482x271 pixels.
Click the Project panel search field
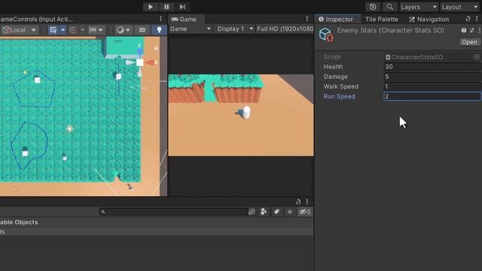click(174, 212)
